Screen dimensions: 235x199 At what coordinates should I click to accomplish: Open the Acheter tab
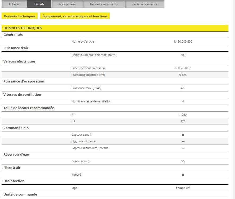click(x=14, y=4)
